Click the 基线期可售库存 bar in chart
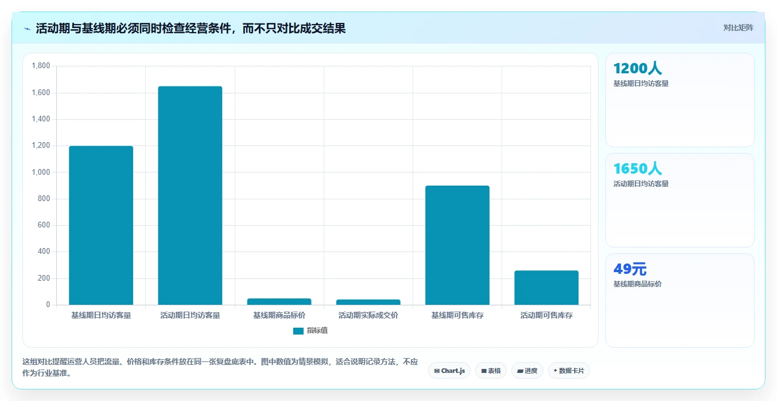 tap(457, 245)
